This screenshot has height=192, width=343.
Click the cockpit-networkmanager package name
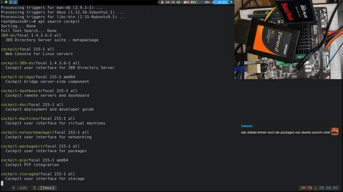coord(26,132)
